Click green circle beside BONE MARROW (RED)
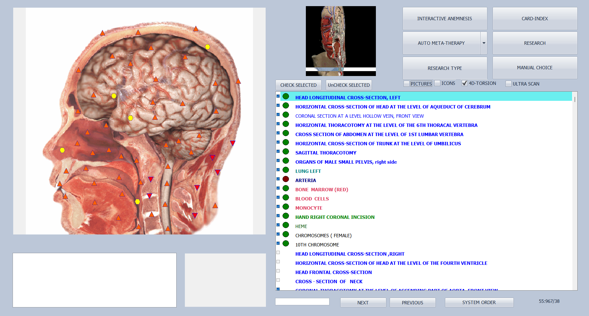This screenshot has width=589, height=316. coord(286,188)
